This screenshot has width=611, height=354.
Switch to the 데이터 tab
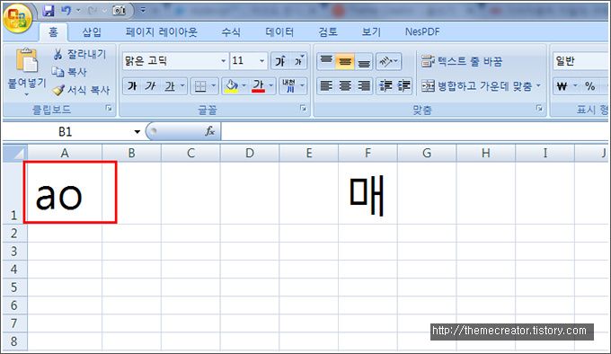[279, 32]
